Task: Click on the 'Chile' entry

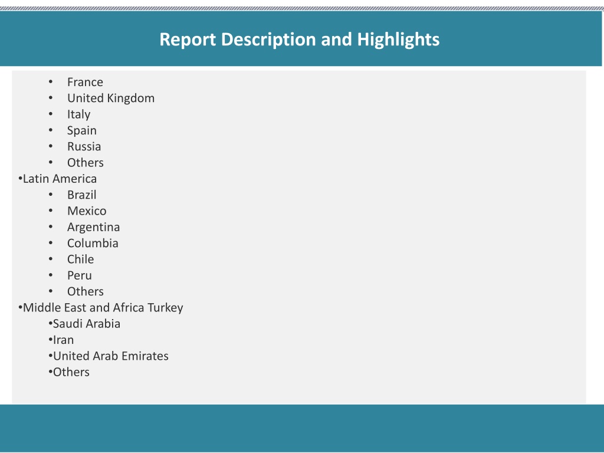Action: [80, 260]
